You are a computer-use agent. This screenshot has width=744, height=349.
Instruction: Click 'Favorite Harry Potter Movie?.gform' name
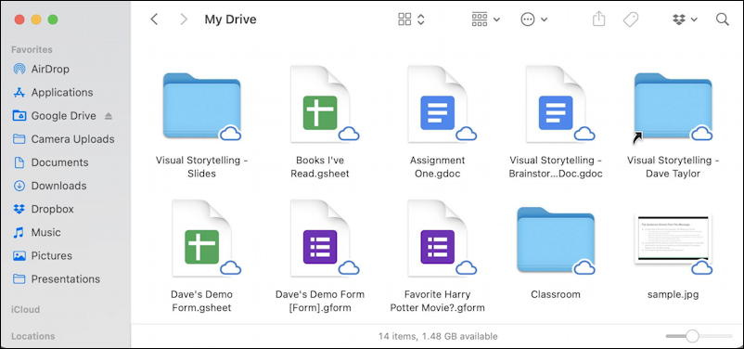(x=438, y=301)
